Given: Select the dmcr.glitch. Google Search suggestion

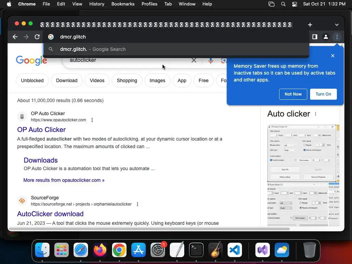Looking at the screenshot, I should 176,49.
